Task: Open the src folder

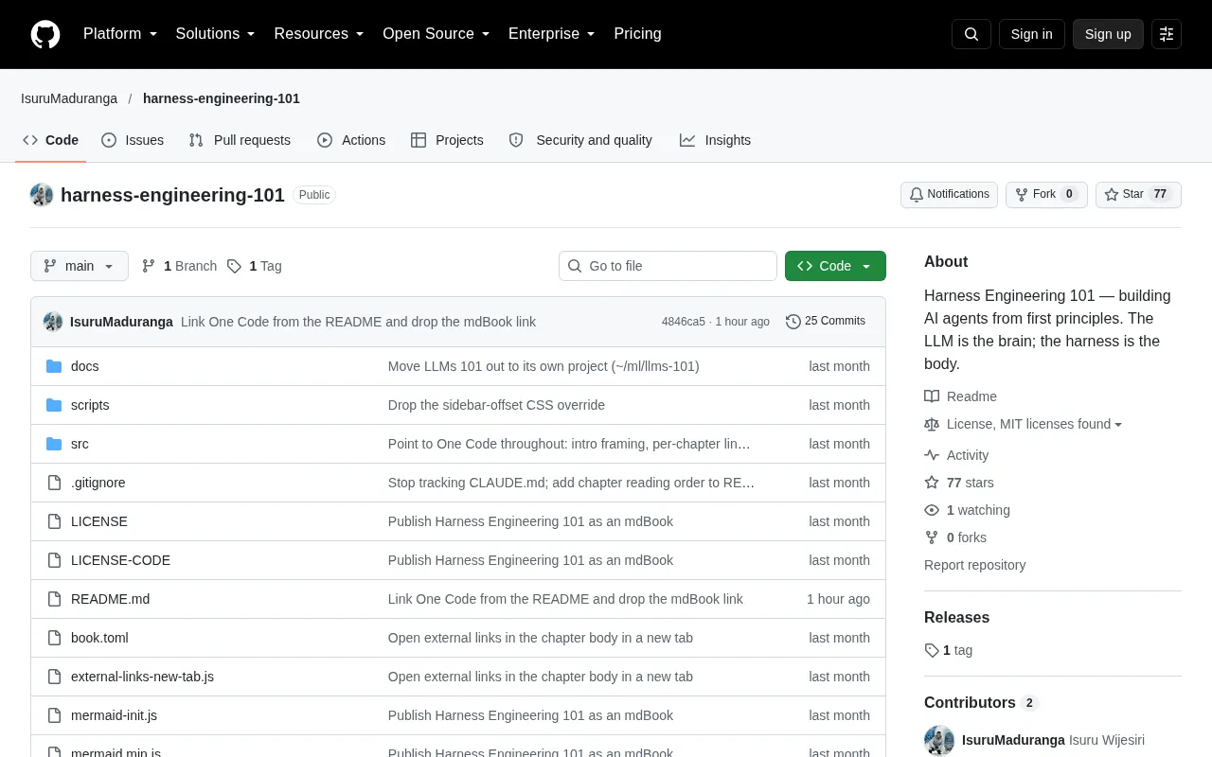Action: [80, 444]
